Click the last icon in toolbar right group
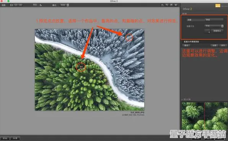 176,5
